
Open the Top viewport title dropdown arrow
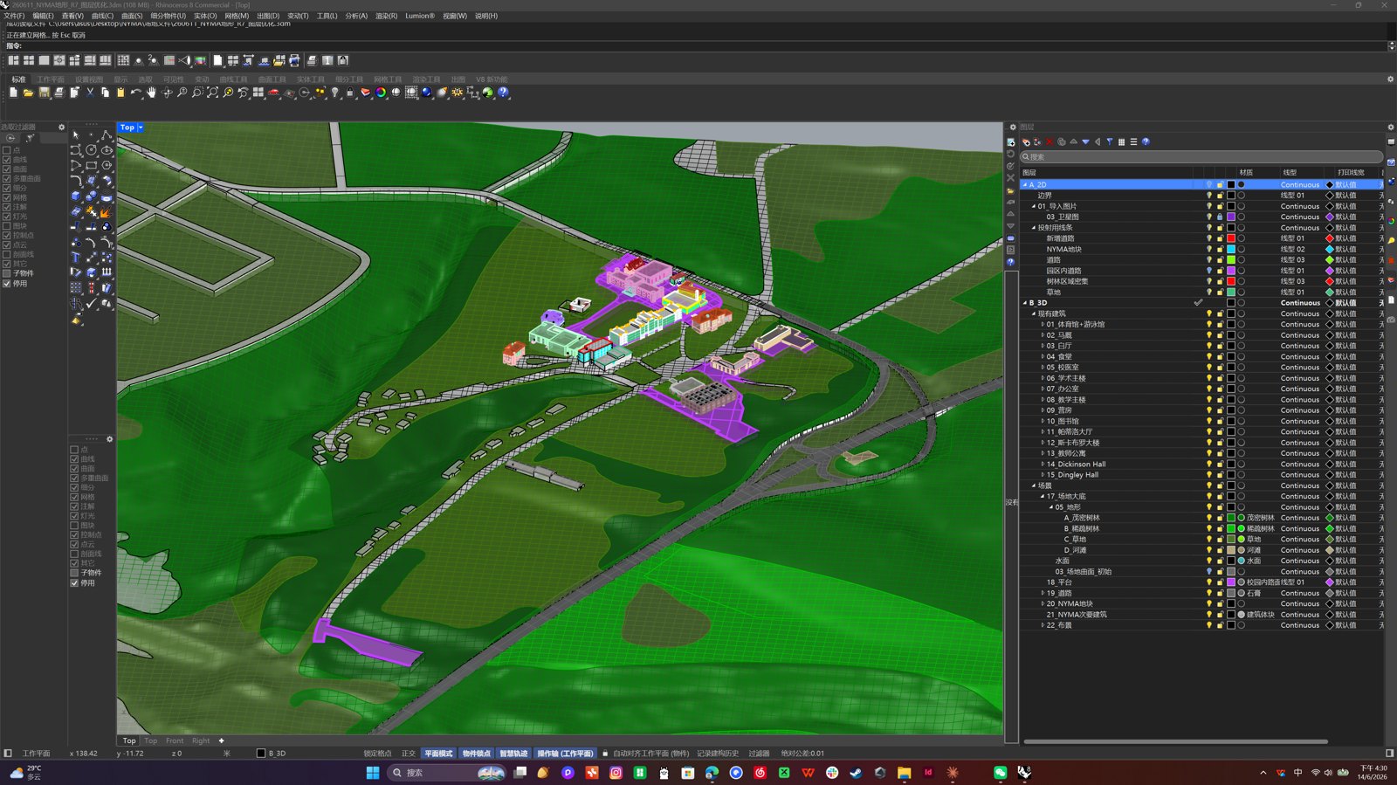click(x=141, y=127)
